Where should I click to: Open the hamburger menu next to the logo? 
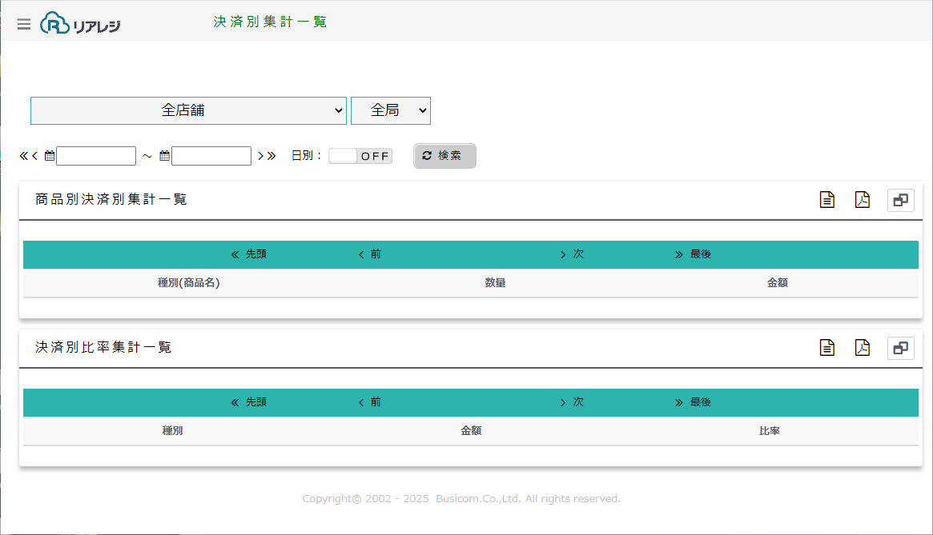pos(24,24)
